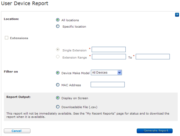Select the All locations option
The image size is (180, 136).
click(58, 20)
